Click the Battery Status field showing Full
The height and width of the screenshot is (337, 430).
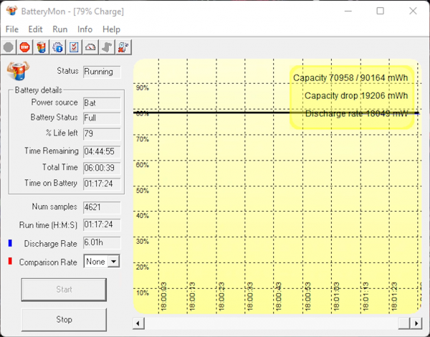click(102, 118)
